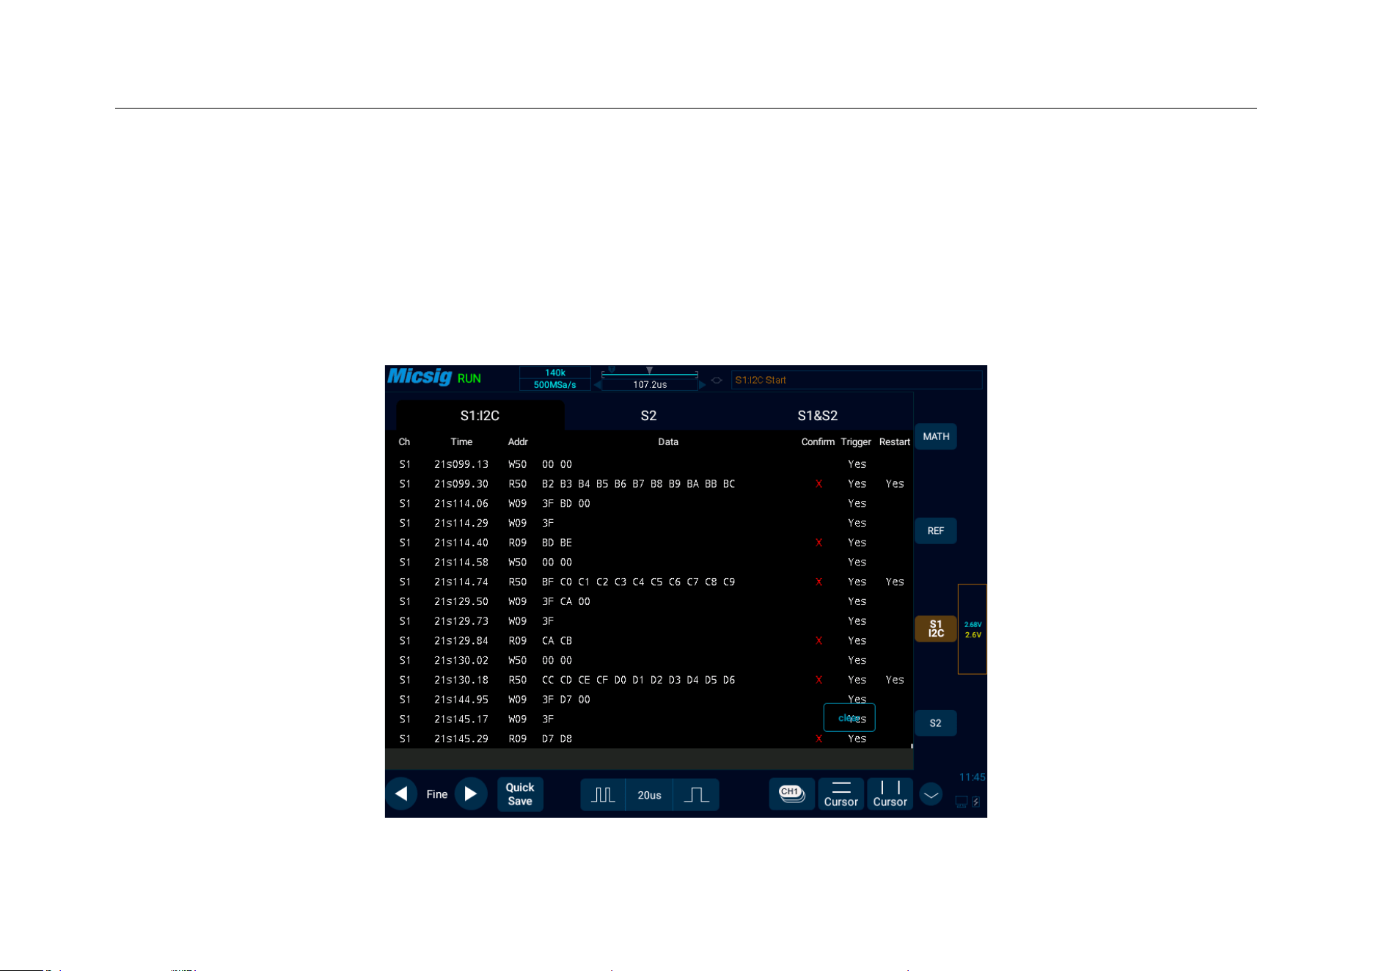Click the 2.68V / 2.6V level indicator
The image size is (1373, 971).
click(973, 629)
